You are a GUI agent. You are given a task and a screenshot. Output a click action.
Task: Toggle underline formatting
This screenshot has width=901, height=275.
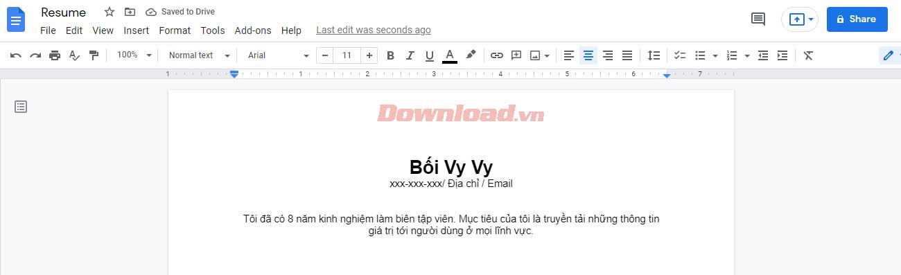point(430,55)
